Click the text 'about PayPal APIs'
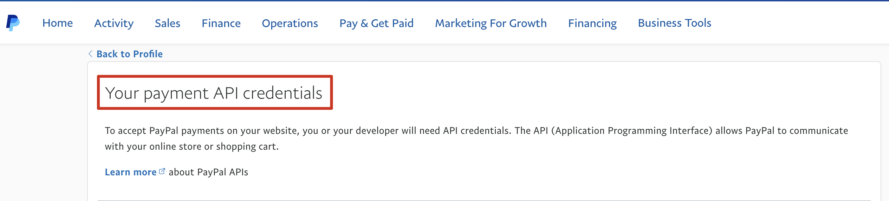The width and height of the screenshot is (889, 201). [x=208, y=172]
